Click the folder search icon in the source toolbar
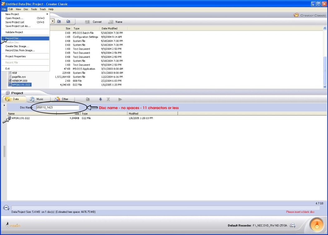This screenshot has width=328, height=235. 68,21
